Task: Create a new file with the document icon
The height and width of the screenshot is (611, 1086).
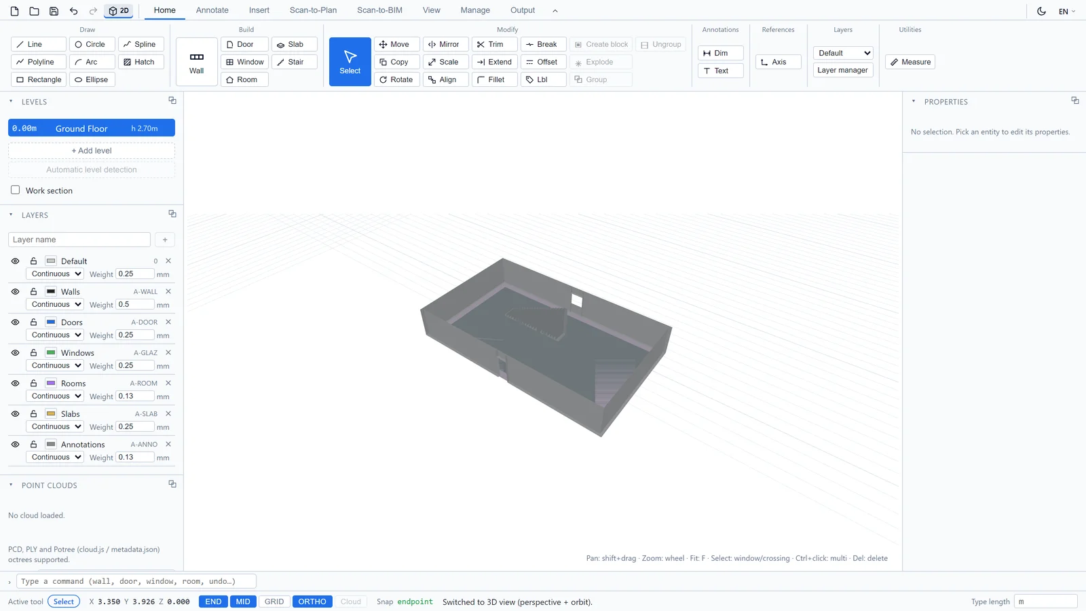Action: click(14, 11)
